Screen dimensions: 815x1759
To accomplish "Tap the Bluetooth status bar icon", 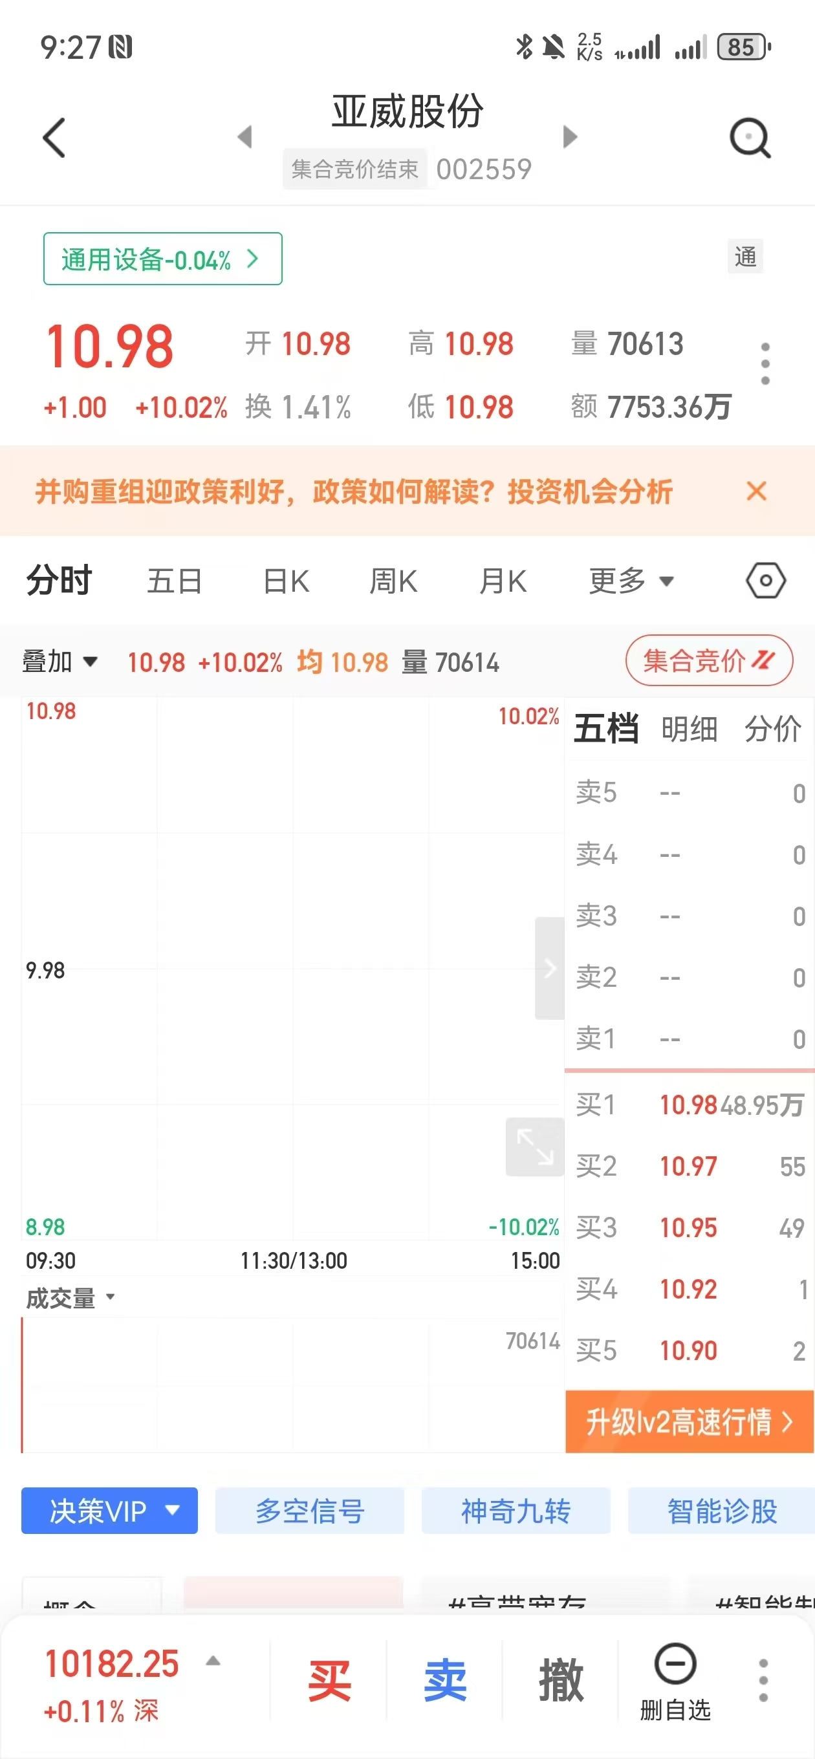I will click(x=524, y=47).
